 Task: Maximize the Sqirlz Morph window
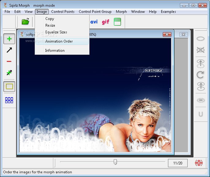[x=193, y=6]
